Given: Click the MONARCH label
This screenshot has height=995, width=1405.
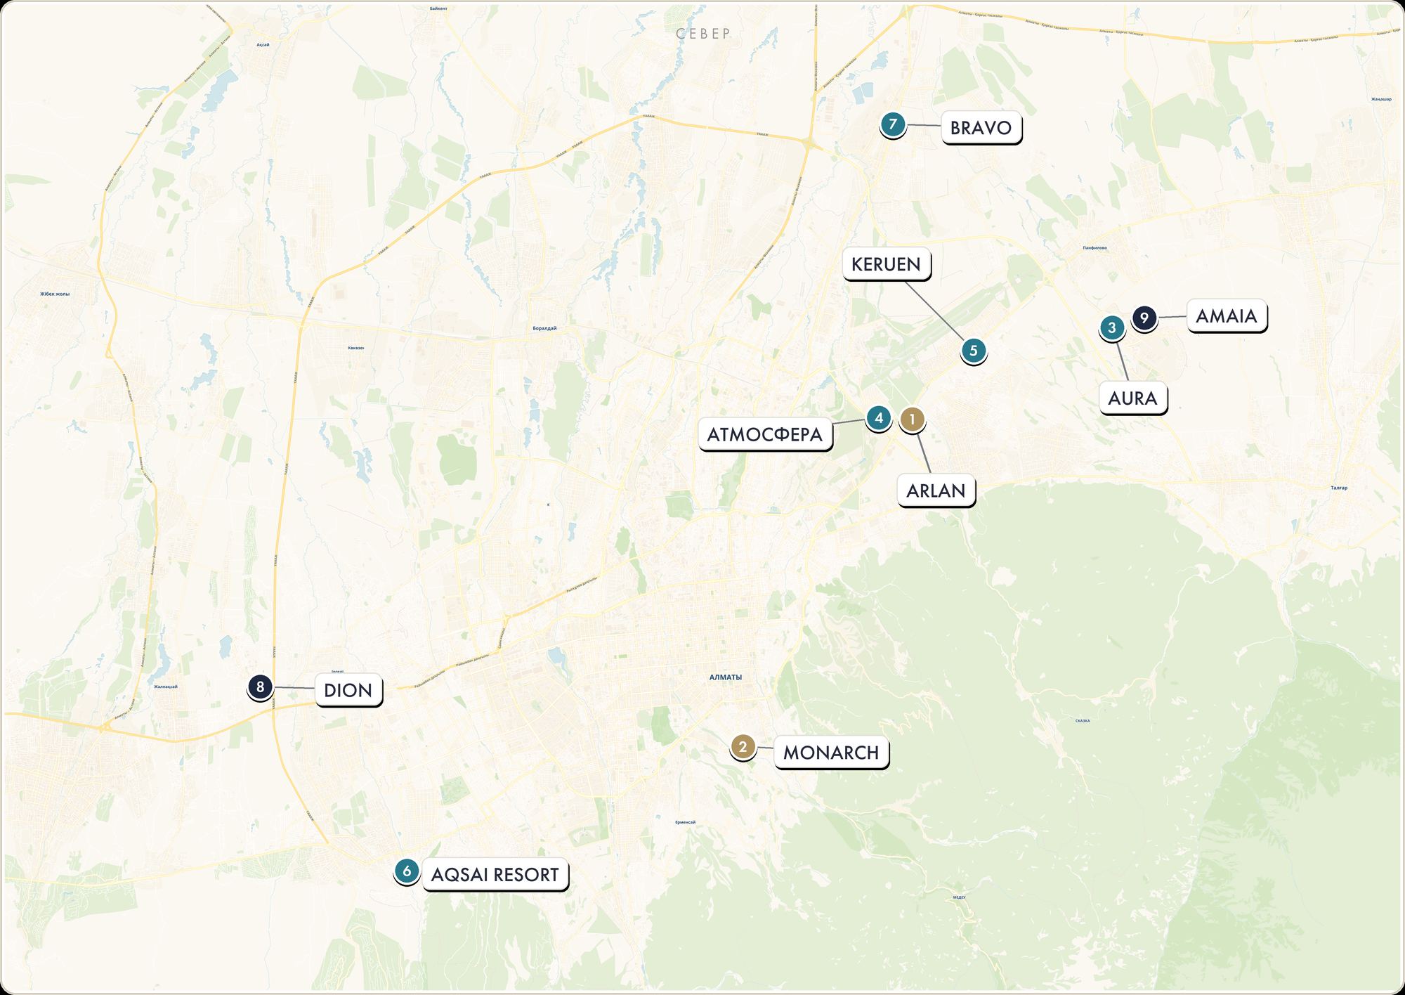Looking at the screenshot, I should click(831, 753).
